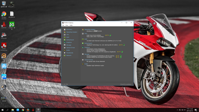The width and height of the screenshot is (199, 112).
Task: Open the File menu in Speccy
Action: click(x=63, y=25)
